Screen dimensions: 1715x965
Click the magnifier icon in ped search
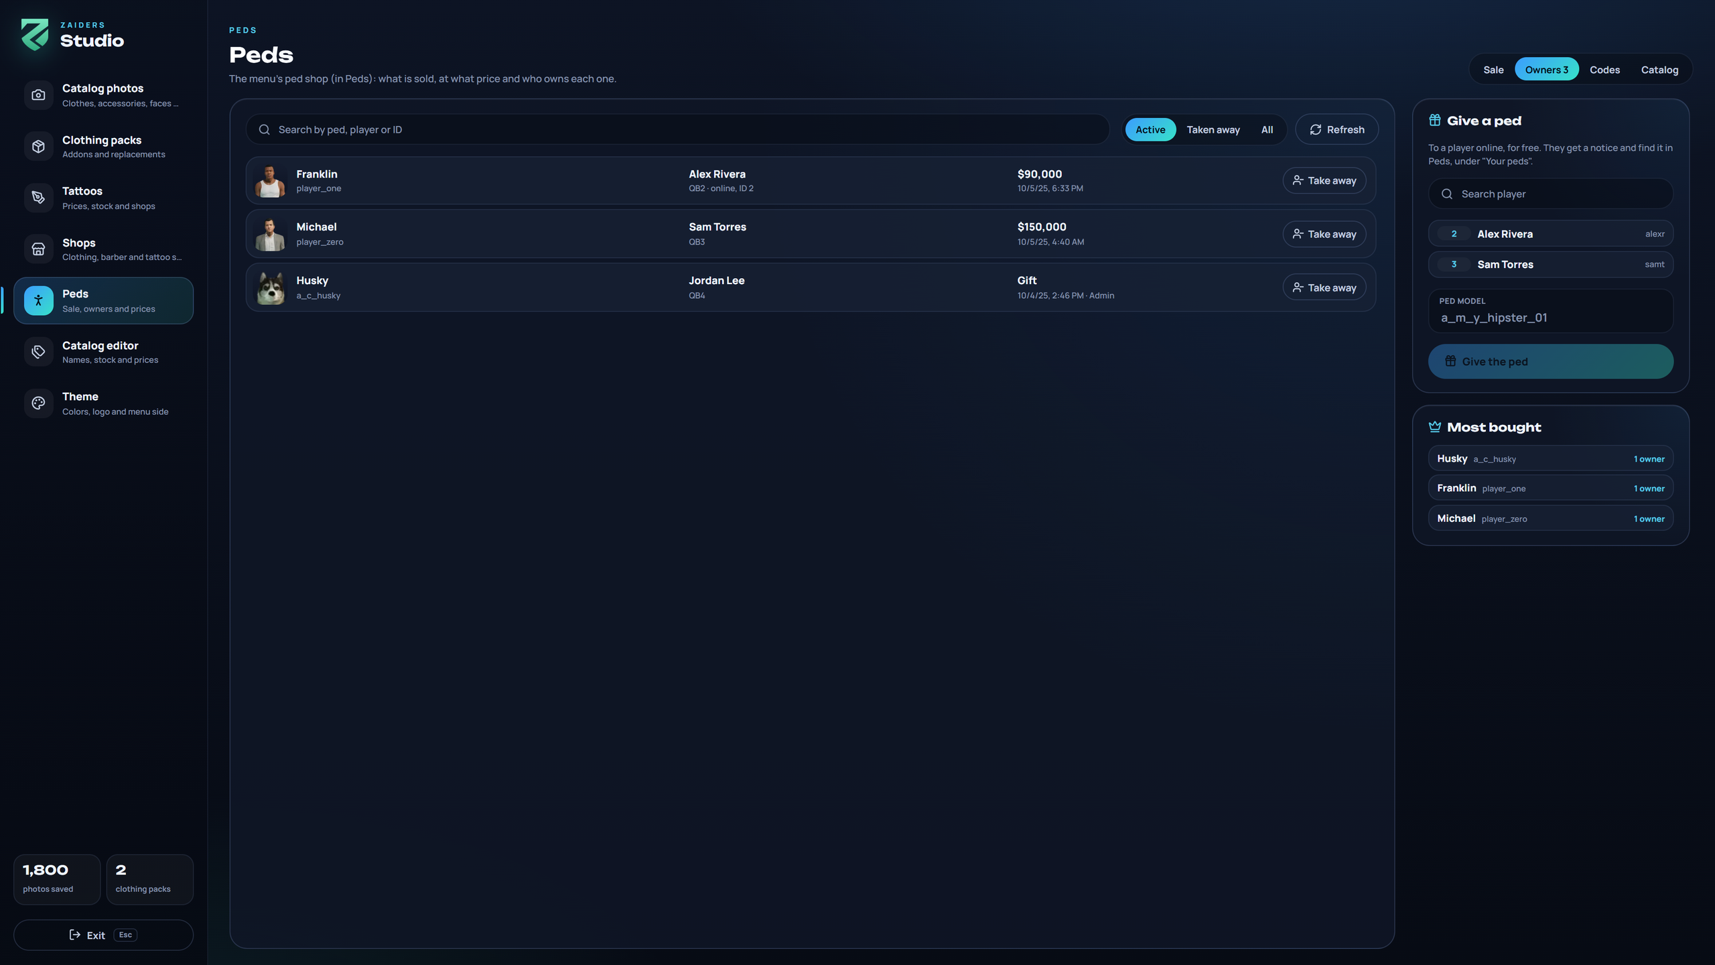pos(265,129)
